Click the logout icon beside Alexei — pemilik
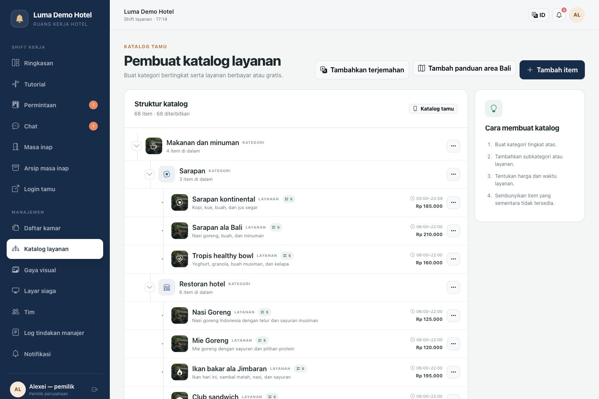Screen dimensions: 599x399 (x=95, y=389)
